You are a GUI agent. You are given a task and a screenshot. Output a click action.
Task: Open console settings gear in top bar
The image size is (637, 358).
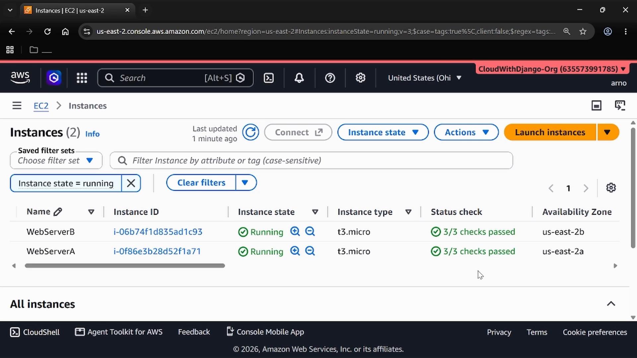click(361, 78)
